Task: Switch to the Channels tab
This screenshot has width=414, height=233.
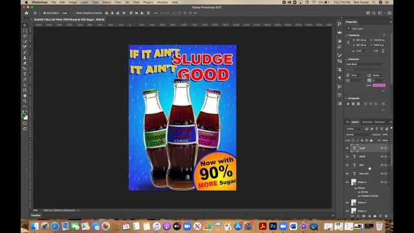Action: [367, 122]
